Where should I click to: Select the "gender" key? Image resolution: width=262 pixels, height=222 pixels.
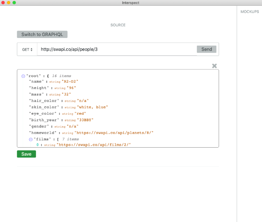click(39, 127)
